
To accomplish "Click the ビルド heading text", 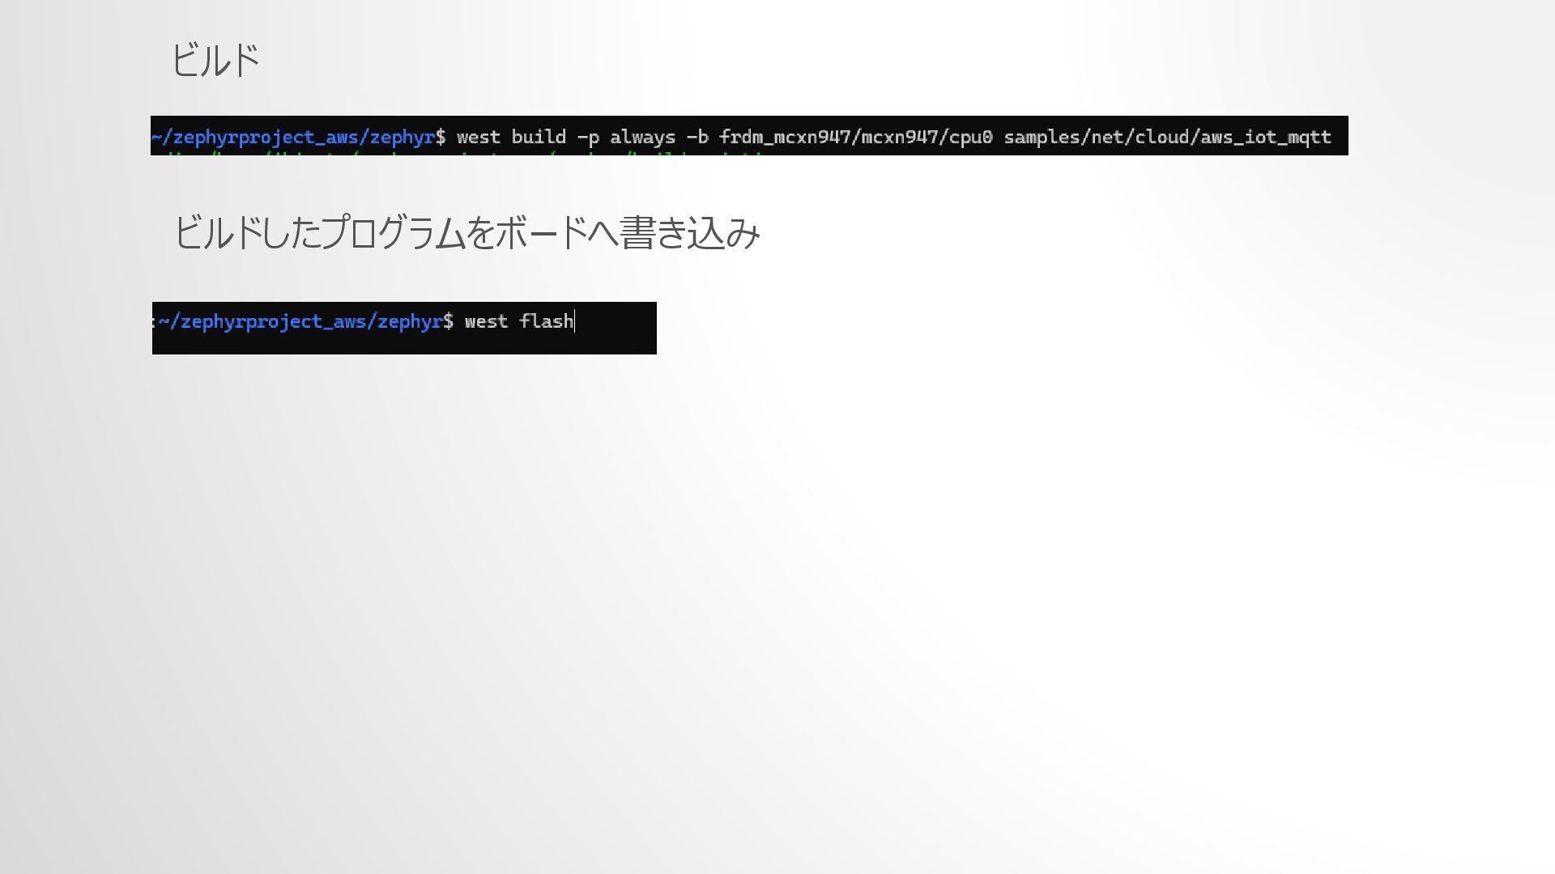I will coord(215,61).
